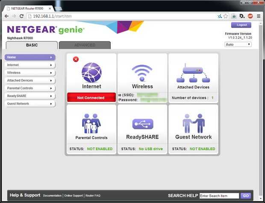Select Internet in the sidebar menu
Viewport: 265px width, 203px height.
30,65
